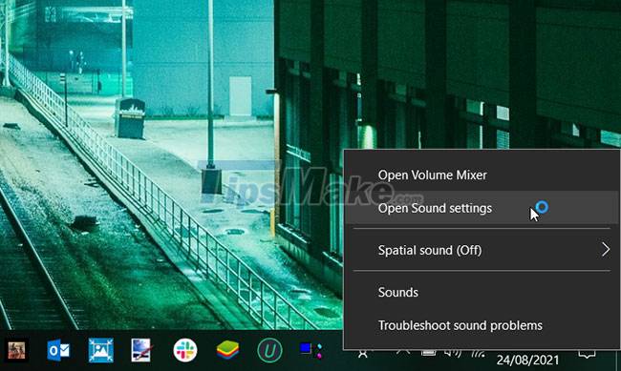Image resolution: width=621 pixels, height=371 pixels.
Task: Launch the image resizer app in taskbar
Action: coord(100,350)
